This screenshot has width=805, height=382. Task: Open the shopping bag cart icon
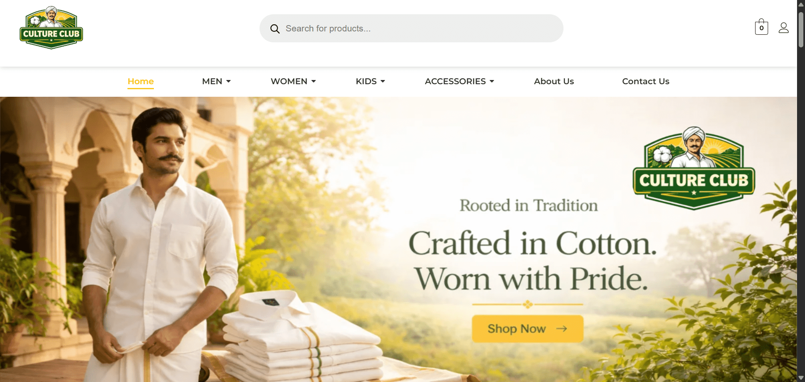pyautogui.click(x=761, y=27)
